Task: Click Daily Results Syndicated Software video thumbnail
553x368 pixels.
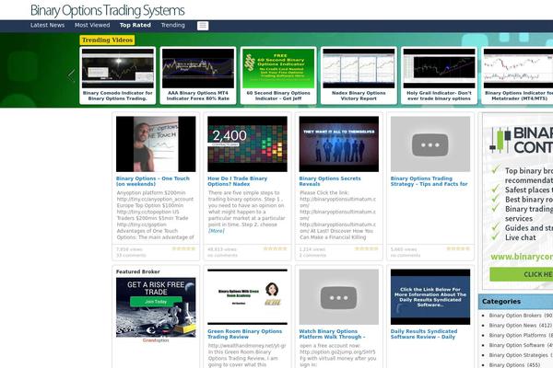Action: click(x=430, y=297)
